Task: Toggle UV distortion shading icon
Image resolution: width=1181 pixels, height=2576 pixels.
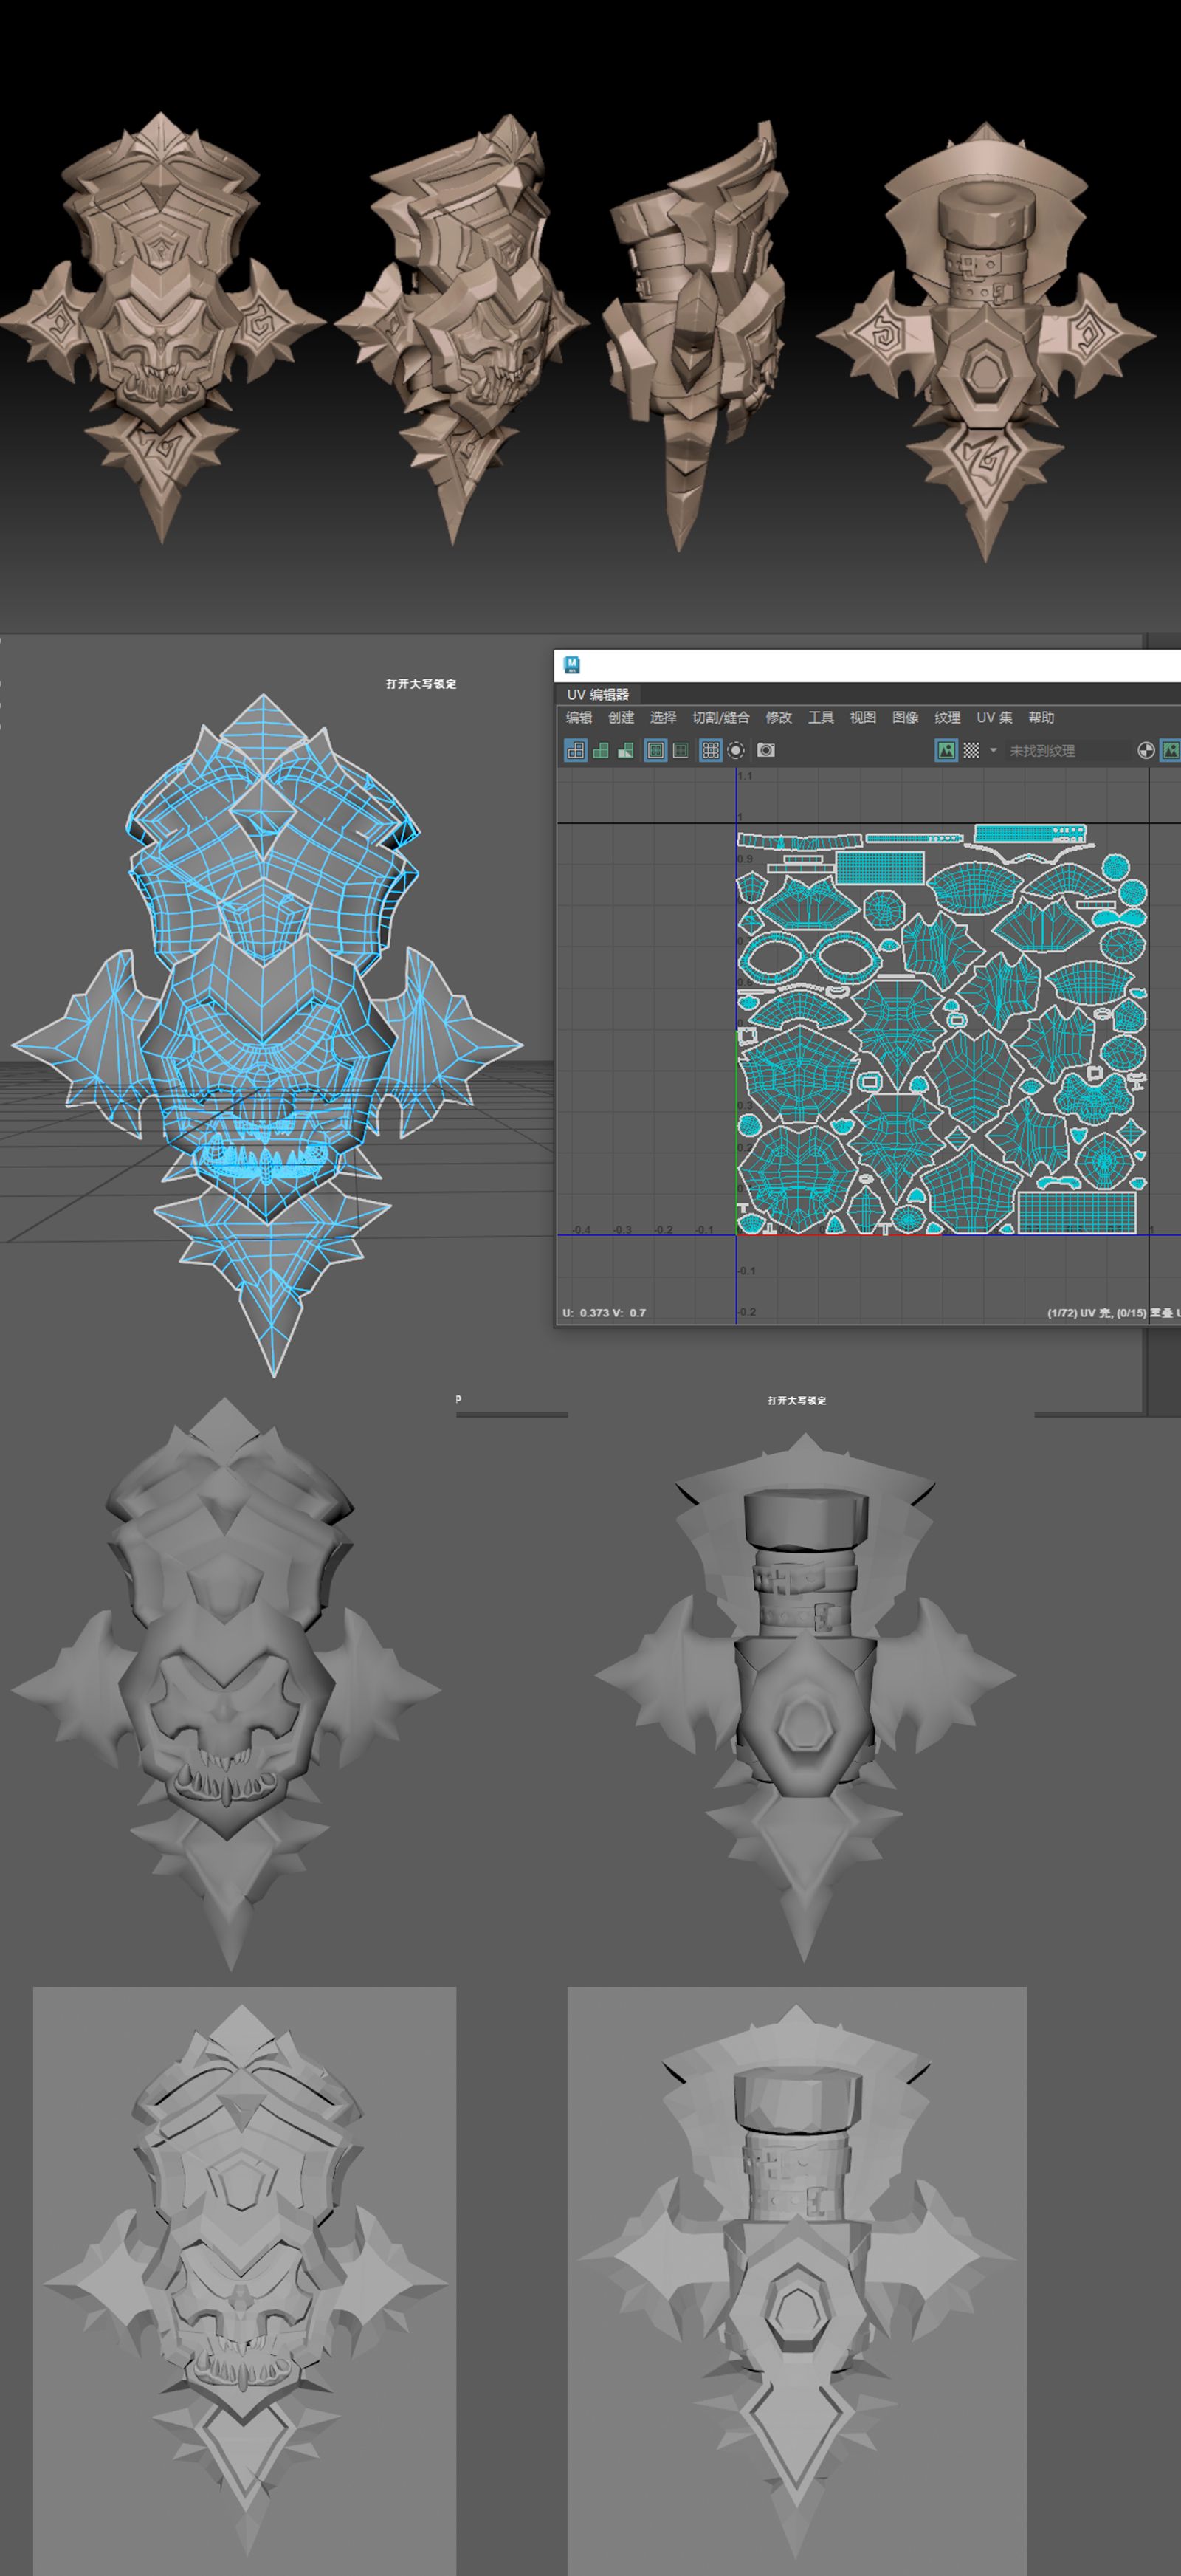Action: click(626, 750)
